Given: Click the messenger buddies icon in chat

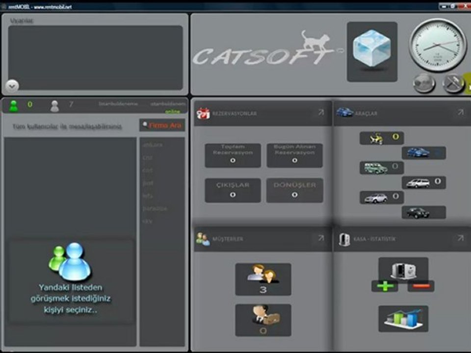Looking at the screenshot, I should [70, 262].
